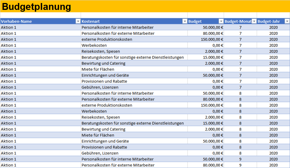Open the Vorhaben-Name filter dropdown

pos(78,22)
